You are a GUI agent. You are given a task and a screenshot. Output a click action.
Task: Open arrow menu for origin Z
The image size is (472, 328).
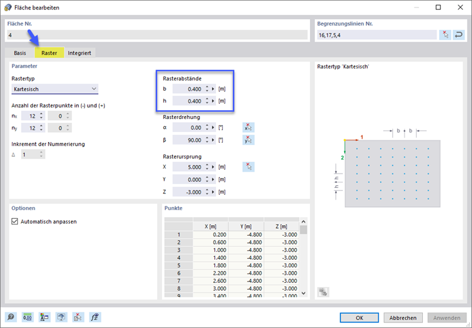point(213,192)
